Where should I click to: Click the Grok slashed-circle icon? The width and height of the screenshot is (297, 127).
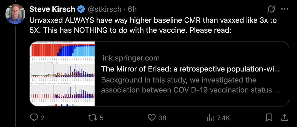coord(271,9)
